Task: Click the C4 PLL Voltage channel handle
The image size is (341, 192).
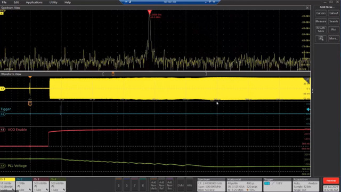Action: pos(3,166)
